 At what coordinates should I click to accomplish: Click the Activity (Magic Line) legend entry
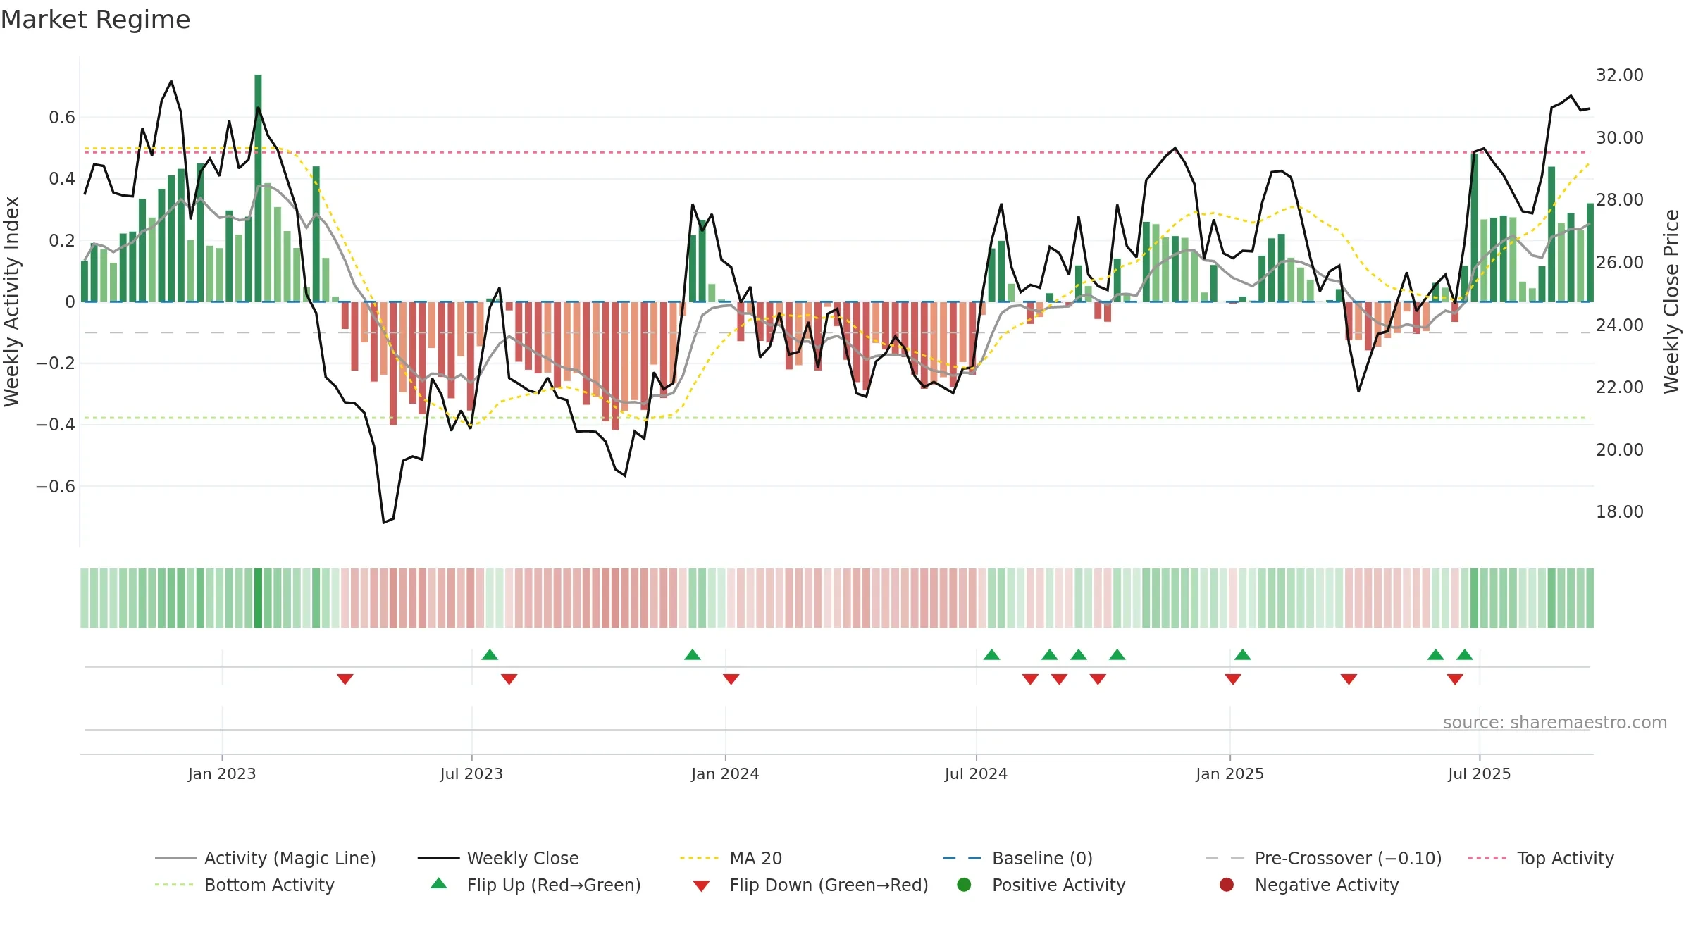tap(266, 858)
